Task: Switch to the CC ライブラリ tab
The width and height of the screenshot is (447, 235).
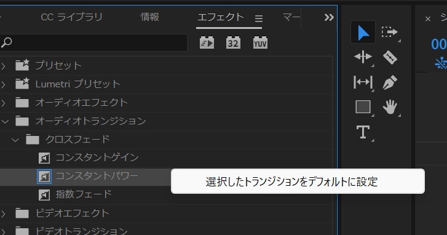Action: [71, 17]
